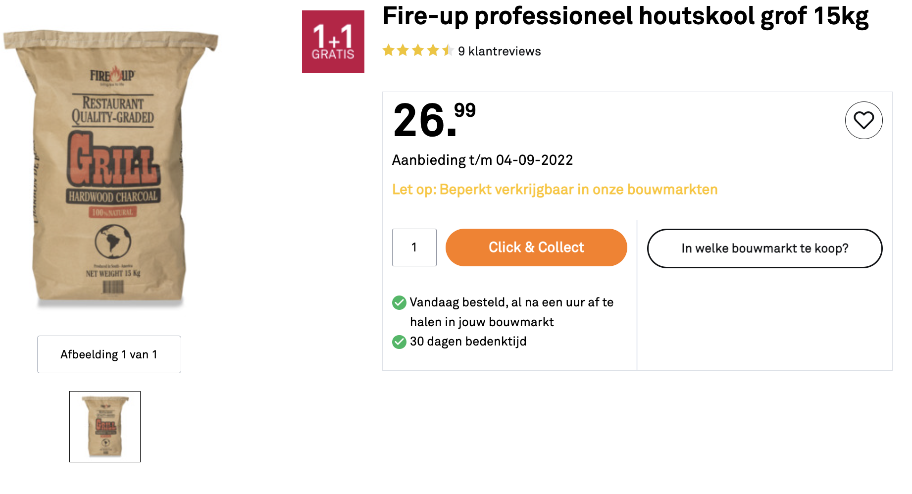
Task: Click the 26.99 price
Action: coord(434,120)
